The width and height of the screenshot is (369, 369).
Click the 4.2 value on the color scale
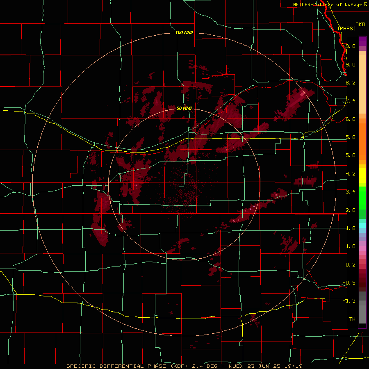coord(351,174)
